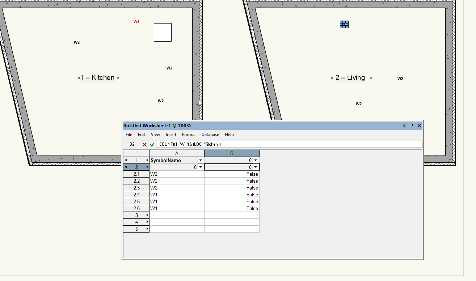Click the white square object in Kitchen
The width and height of the screenshot is (476, 281).
pyautogui.click(x=163, y=32)
